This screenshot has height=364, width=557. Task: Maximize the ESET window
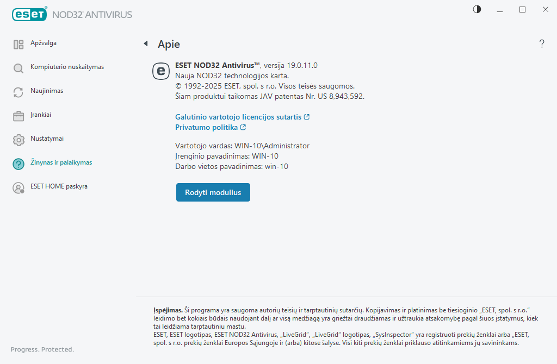point(522,9)
